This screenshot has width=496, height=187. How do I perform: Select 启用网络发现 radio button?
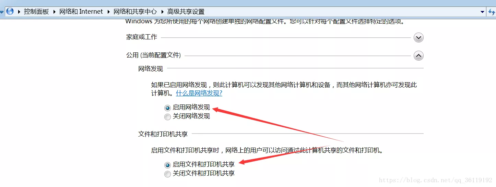(167, 108)
